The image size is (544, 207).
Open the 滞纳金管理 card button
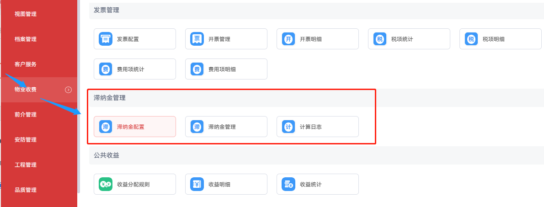click(226, 127)
